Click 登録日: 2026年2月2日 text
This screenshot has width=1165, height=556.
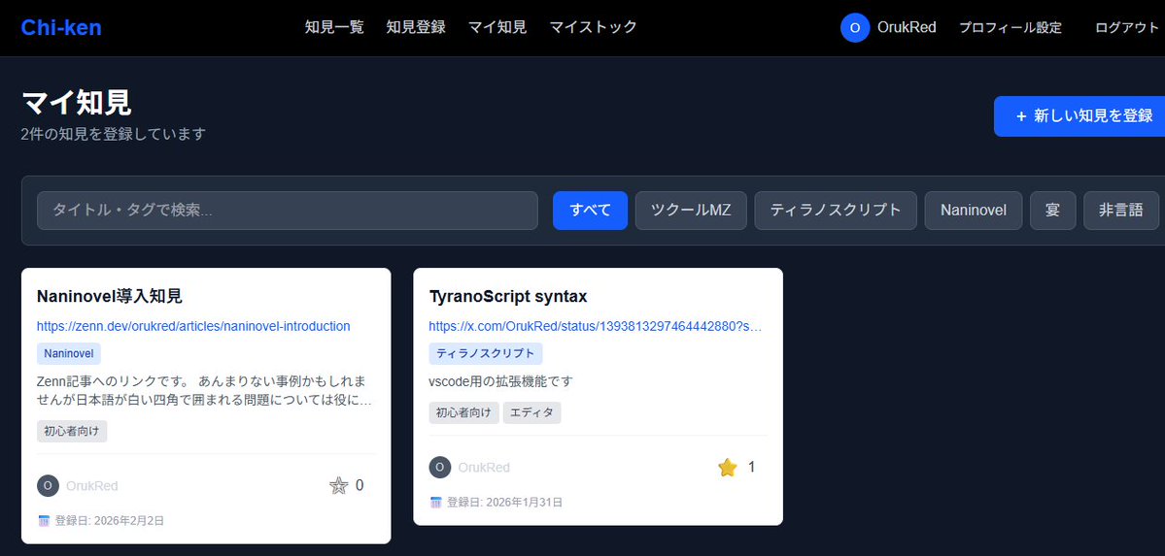[109, 520]
